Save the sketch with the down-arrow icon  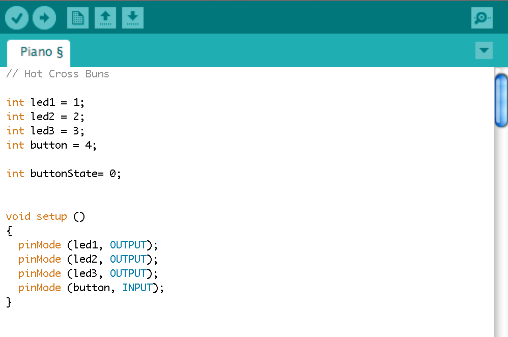point(133,18)
